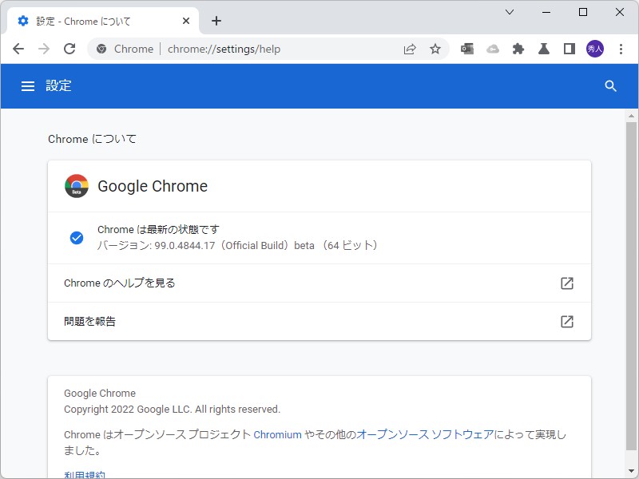Go back using the back arrow
The image size is (639, 479).
(18, 49)
